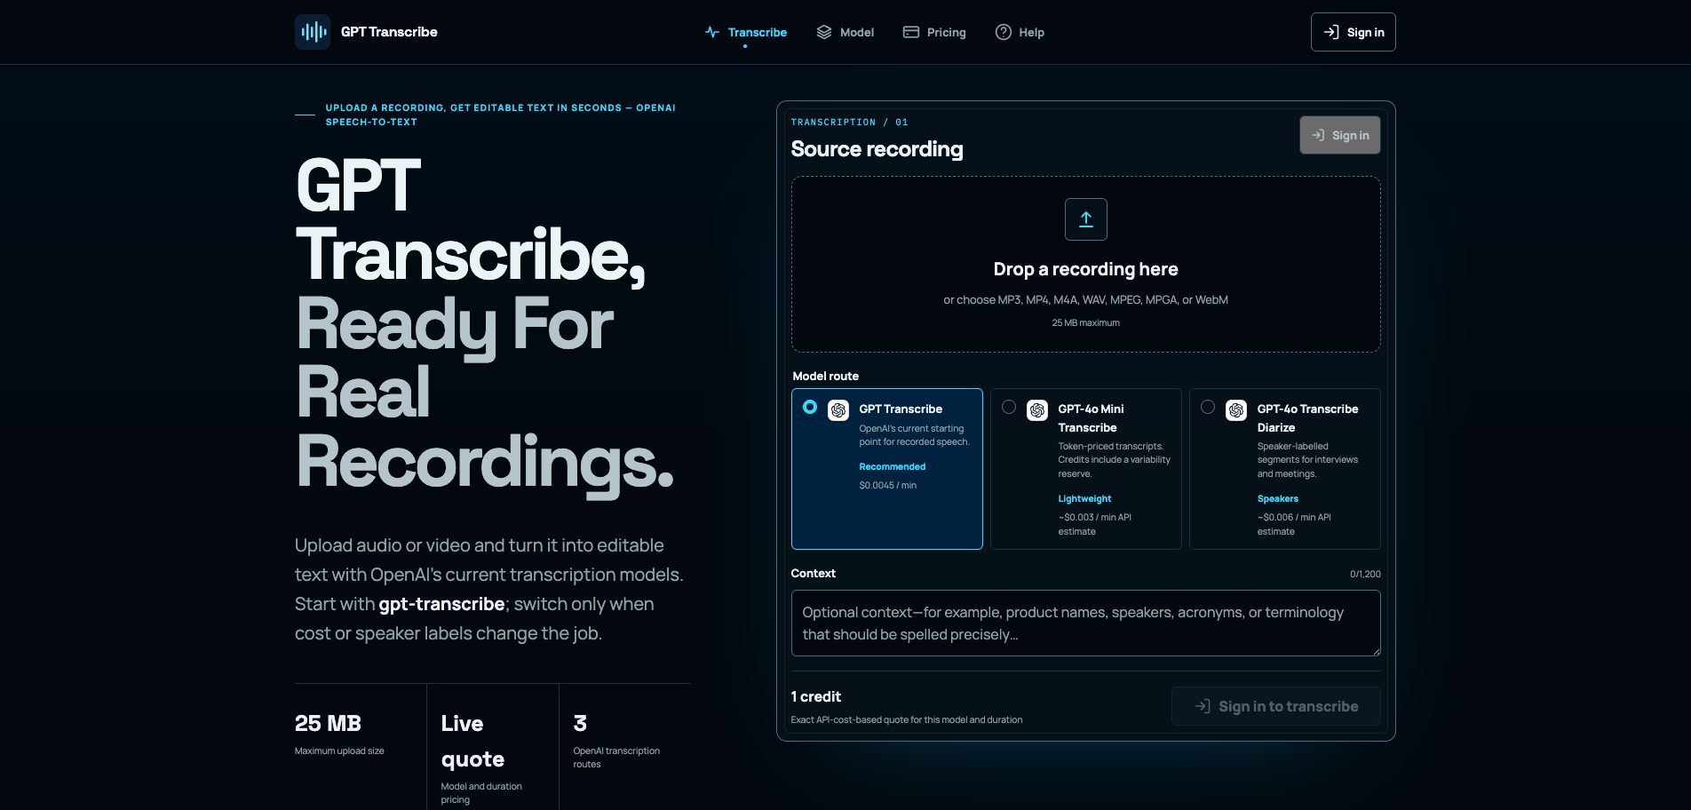Open the Model navigation tab
This screenshot has height=810, width=1691.
(845, 32)
